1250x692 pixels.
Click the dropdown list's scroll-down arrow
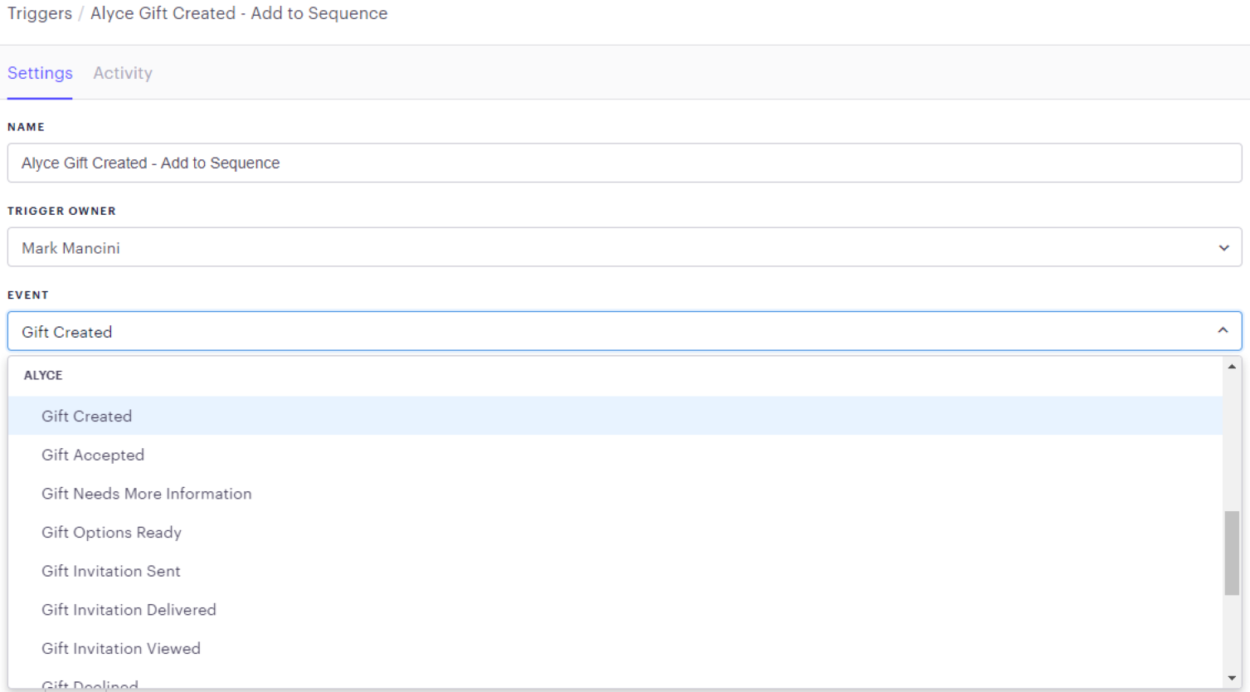(1232, 678)
